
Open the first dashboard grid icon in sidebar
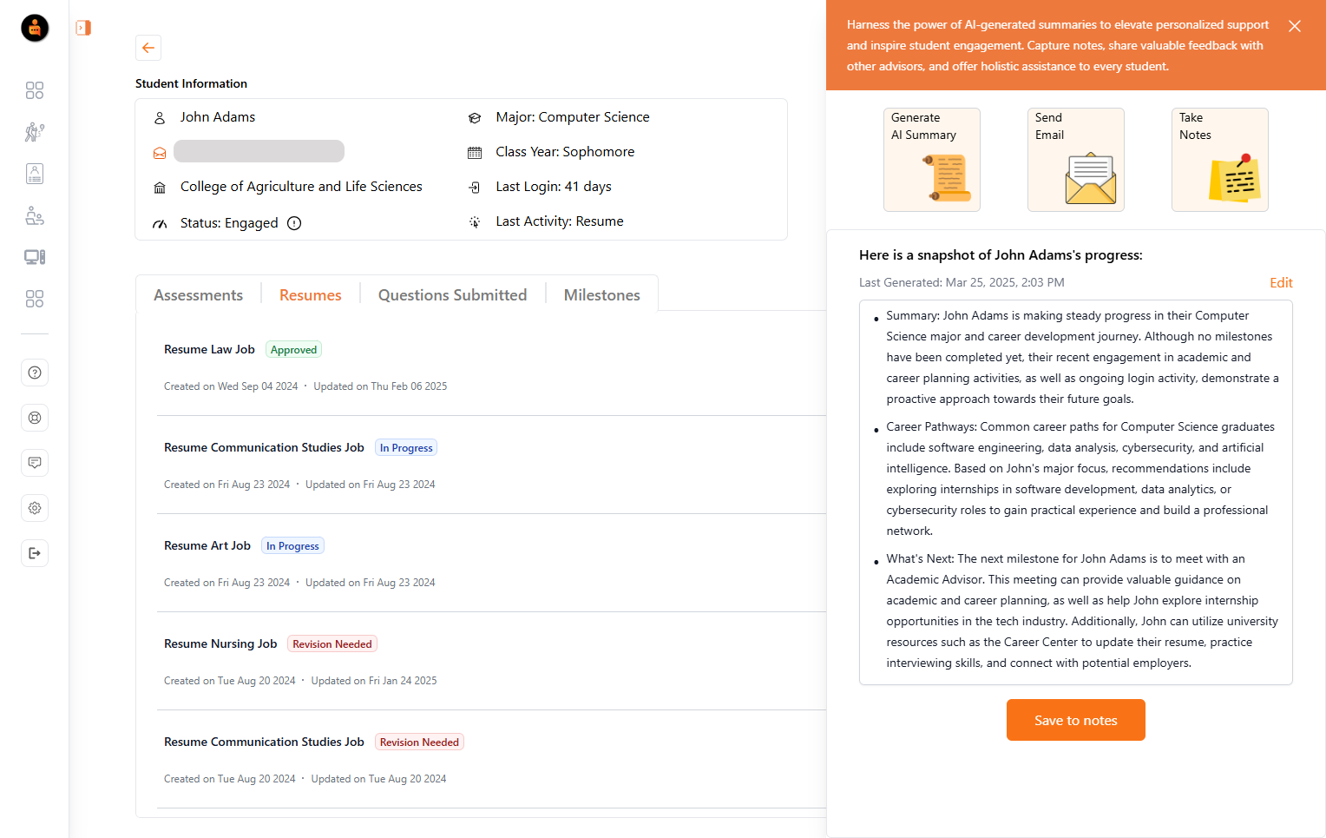pos(35,90)
